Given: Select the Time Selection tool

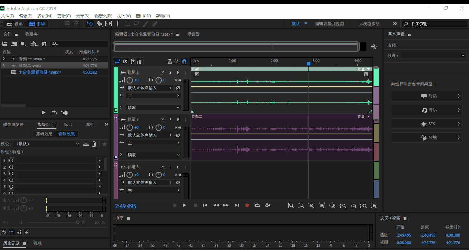Looking at the screenshot, I should [x=117, y=24].
